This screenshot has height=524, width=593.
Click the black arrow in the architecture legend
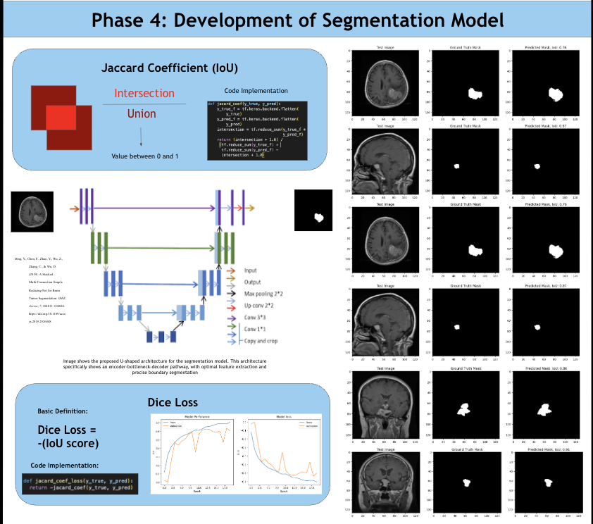(x=231, y=294)
